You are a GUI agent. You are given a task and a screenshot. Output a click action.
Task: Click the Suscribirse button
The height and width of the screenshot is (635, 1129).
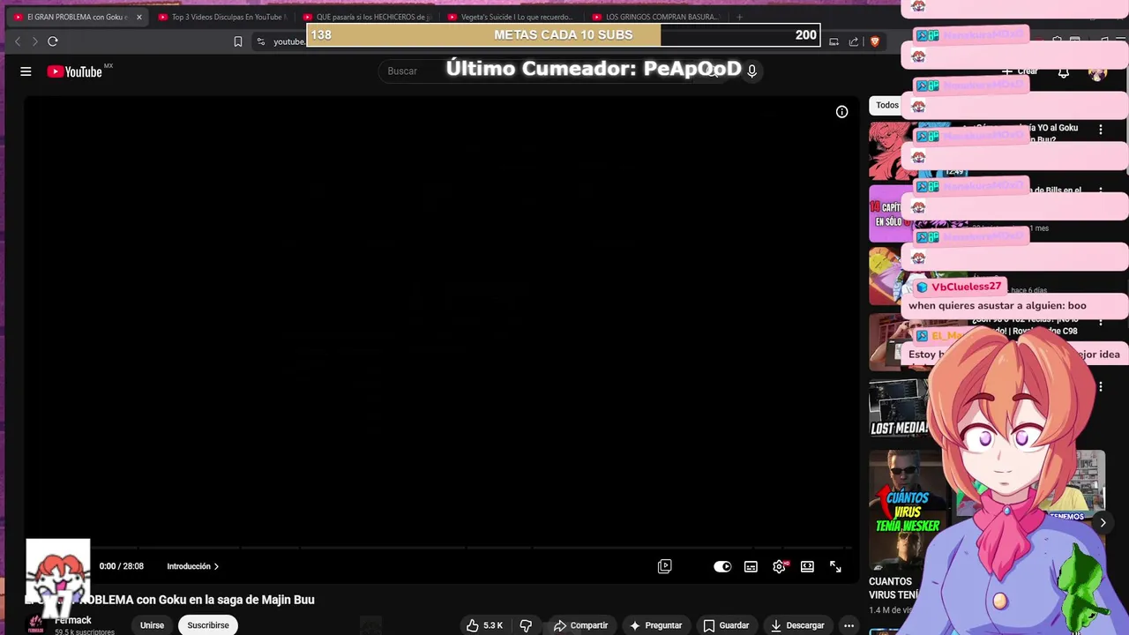[208, 625]
